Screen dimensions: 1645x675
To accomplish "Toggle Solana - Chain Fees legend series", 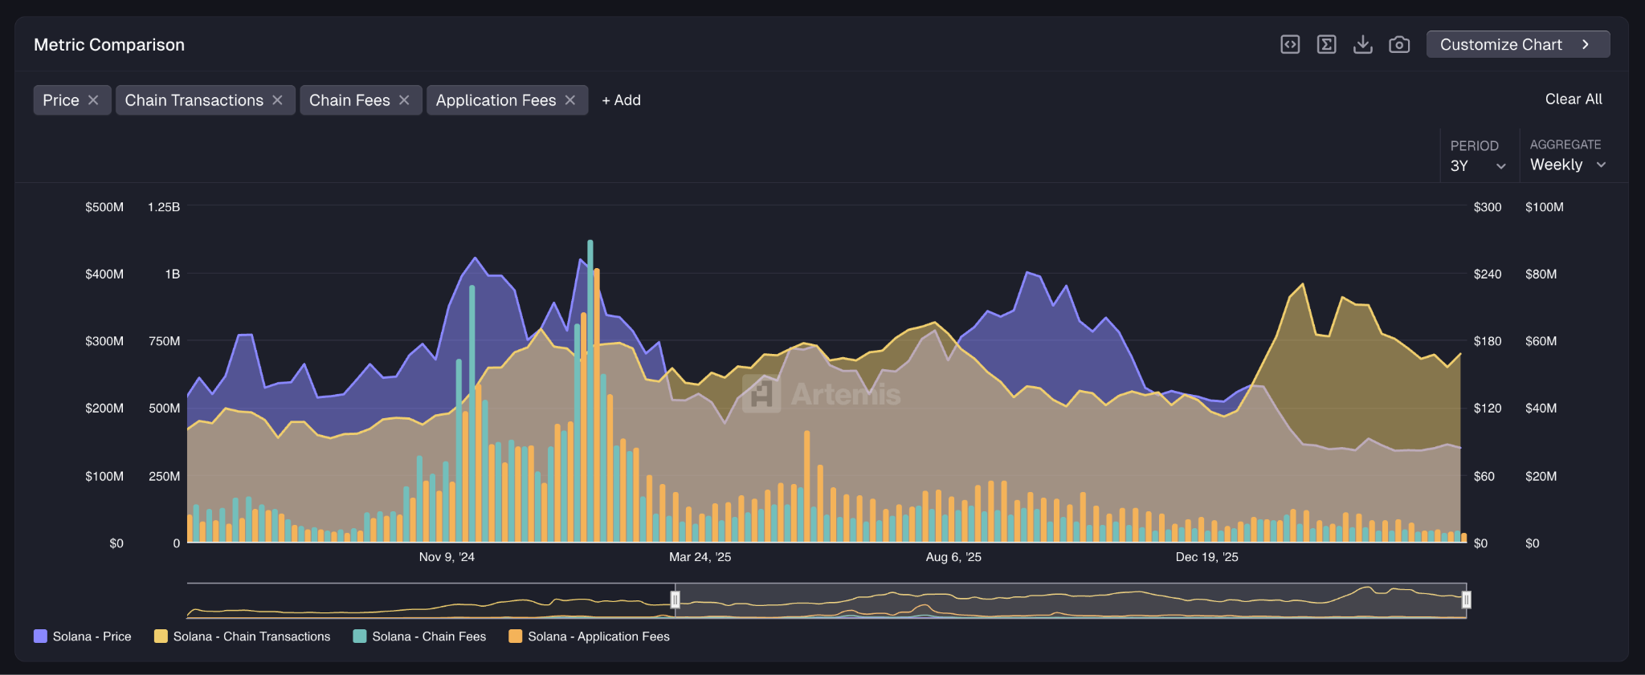I will [420, 636].
